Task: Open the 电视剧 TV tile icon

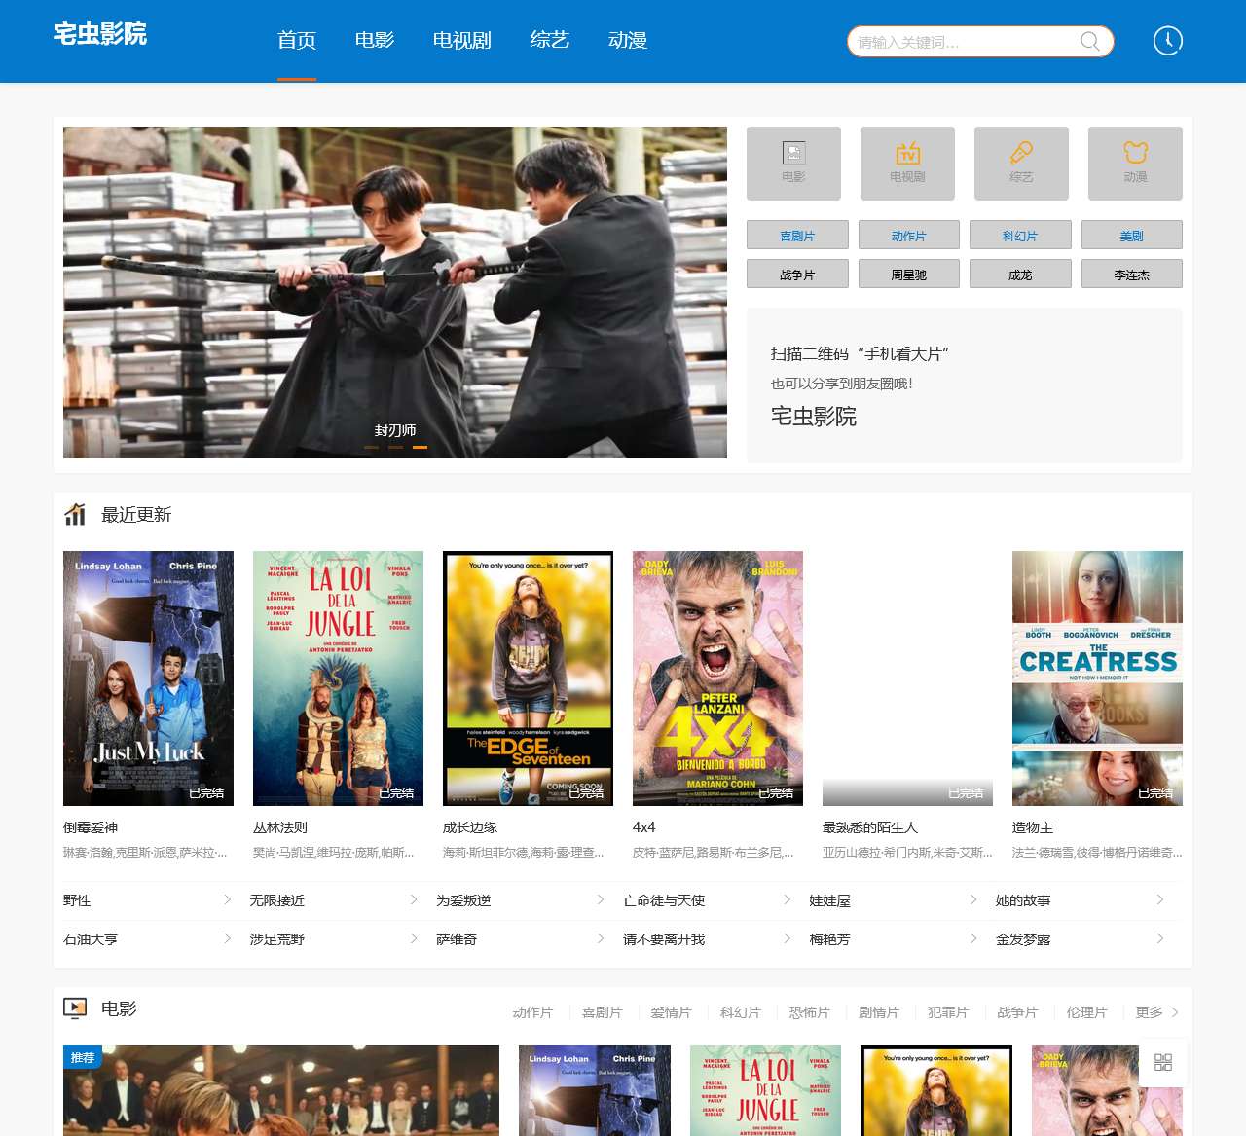Action: click(x=907, y=154)
